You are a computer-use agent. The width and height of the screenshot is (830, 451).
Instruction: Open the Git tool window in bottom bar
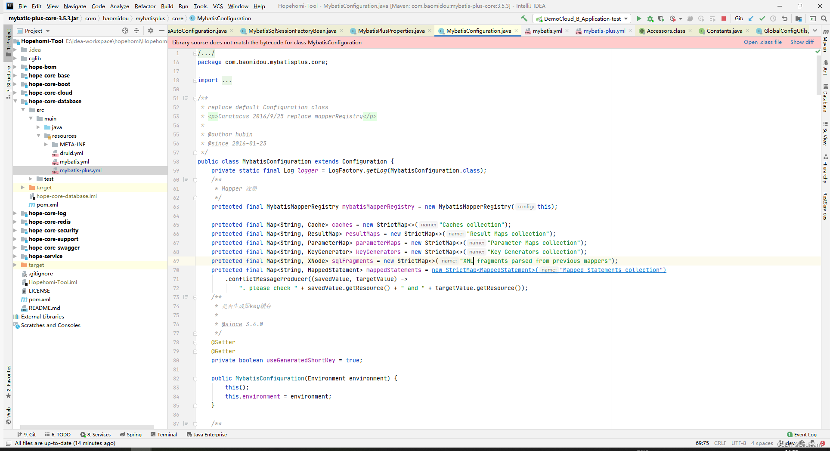26,435
